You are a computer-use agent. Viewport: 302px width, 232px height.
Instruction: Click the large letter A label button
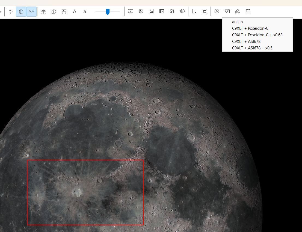[x=75, y=12]
